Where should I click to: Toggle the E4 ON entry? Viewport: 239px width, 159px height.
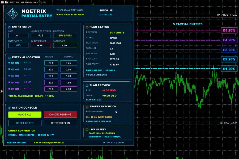point(14,82)
